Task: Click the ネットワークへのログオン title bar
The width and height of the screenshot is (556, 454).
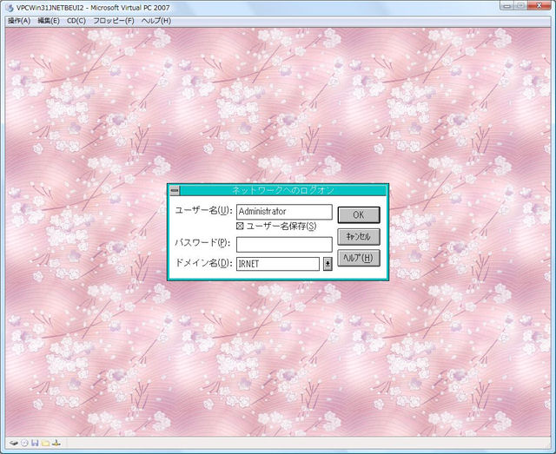Action: pos(282,191)
